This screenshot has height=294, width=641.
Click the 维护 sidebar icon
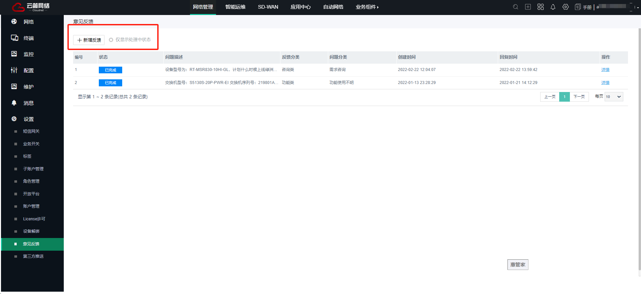coord(14,87)
